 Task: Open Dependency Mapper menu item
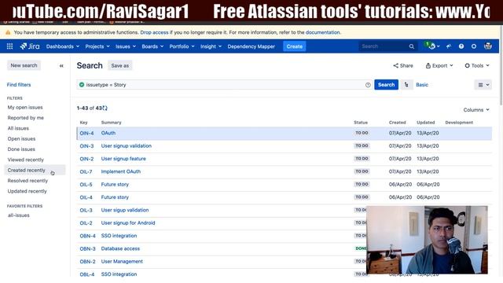[251, 46]
